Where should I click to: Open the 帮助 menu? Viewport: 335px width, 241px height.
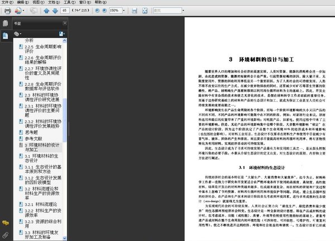pyautogui.click(x=100, y=2)
